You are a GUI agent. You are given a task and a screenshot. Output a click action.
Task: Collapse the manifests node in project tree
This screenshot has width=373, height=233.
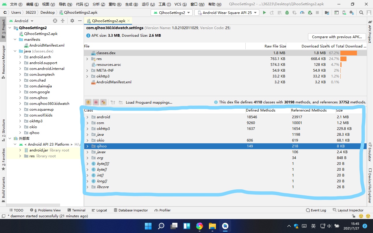tap(15, 39)
